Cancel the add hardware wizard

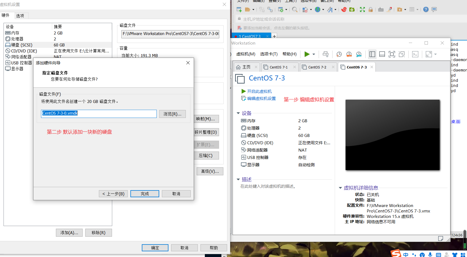click(x=176, y=194)
